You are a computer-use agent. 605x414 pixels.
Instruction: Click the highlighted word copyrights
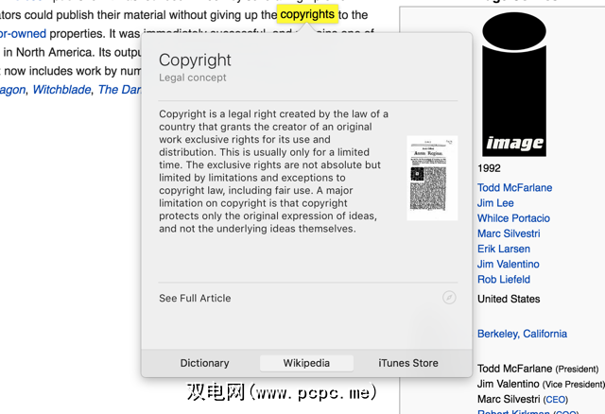point(307,14)
